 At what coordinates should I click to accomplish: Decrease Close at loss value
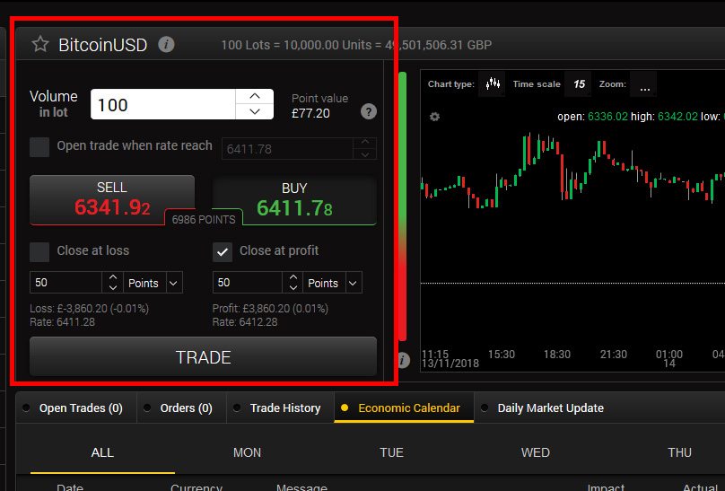[x=113, y=287]
